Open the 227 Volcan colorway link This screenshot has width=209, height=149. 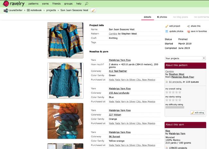pyautogui.click(x=115, y=115)
